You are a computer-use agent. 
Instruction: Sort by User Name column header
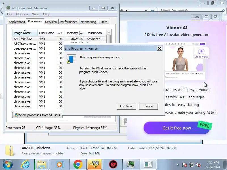(x=47, y=33)
